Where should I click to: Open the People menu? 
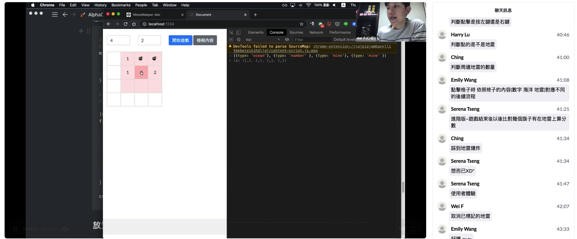[x=141, y=5]
